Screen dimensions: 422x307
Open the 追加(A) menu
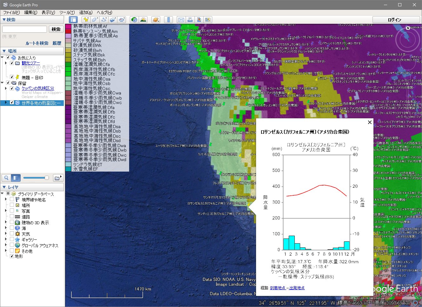point(86,12)
